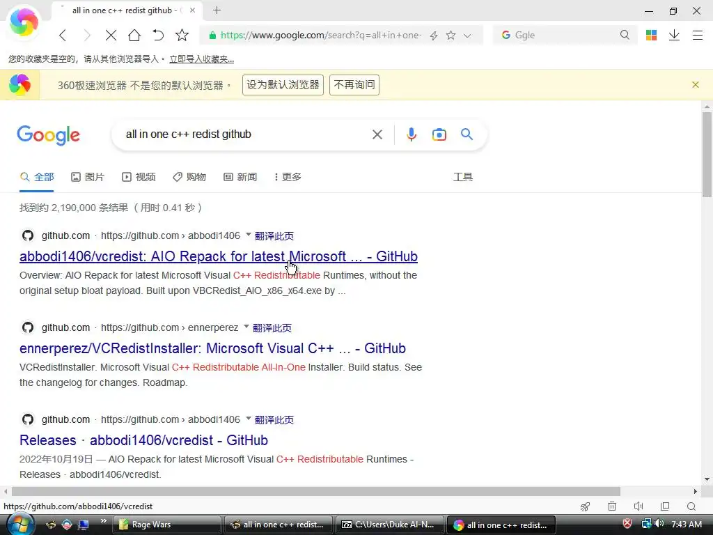Image resolution: width=713 pixels, height=535 pixels.
Task: Click the address bar URL
Action: [320, 35]
